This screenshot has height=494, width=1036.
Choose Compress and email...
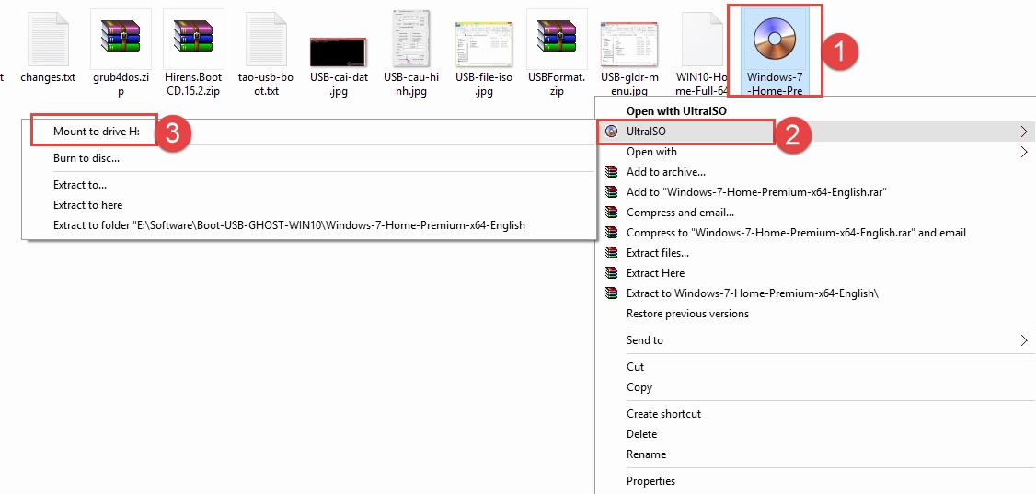tap(680, 213)
